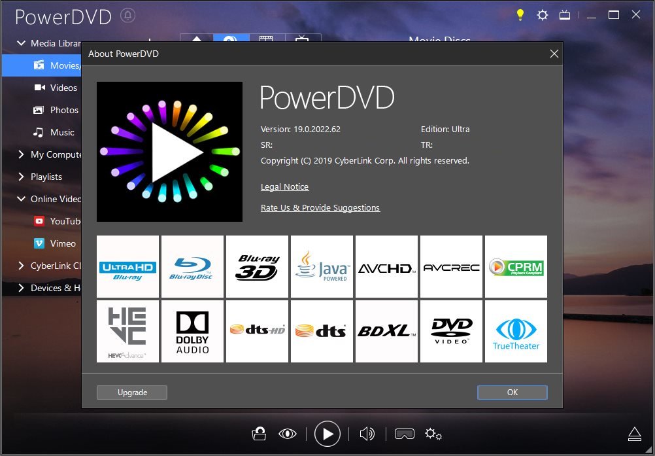Select Movies in Media Library

(x=42, y=65)
